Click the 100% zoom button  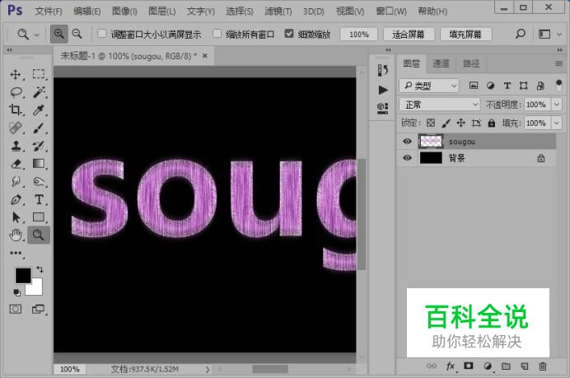point(359,34)
